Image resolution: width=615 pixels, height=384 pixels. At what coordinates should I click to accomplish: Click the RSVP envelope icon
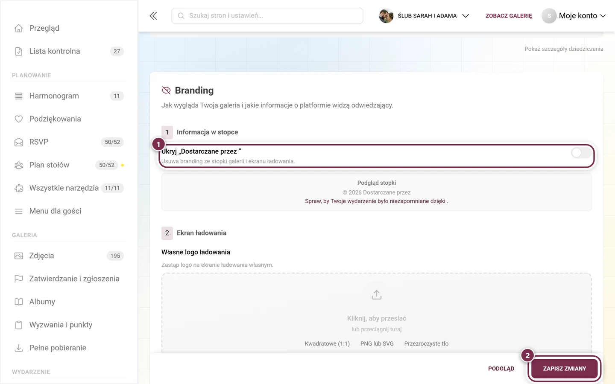pos(19,142)
